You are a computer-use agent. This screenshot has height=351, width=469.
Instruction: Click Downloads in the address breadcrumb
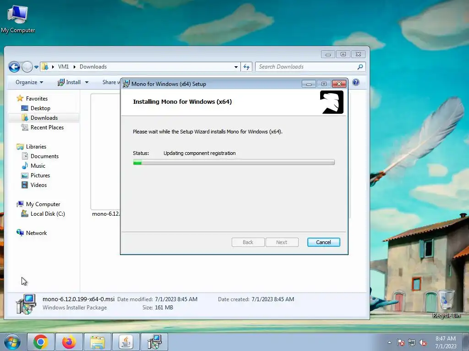[93, 67]
